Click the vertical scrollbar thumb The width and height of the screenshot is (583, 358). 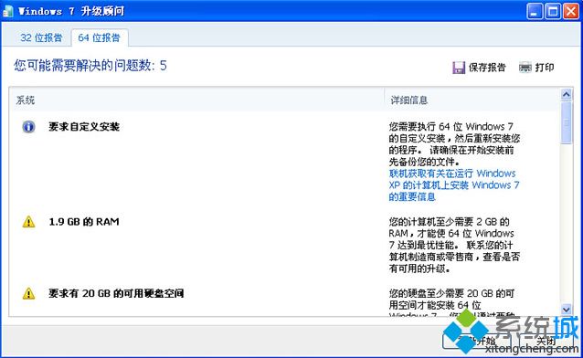[x=566, y=122]
